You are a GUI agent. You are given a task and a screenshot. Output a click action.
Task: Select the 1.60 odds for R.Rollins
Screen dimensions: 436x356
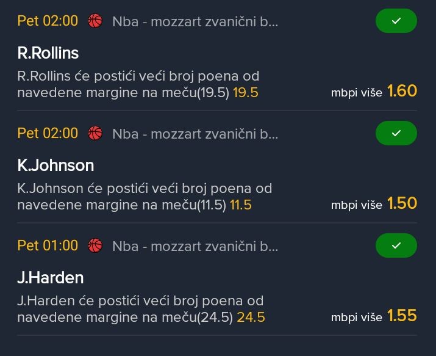pos(402,92)
